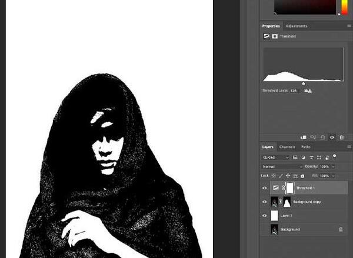Viewport: 353px width, 258px height.
Task: Hide the Background copy layer
Action: point(265,202)
